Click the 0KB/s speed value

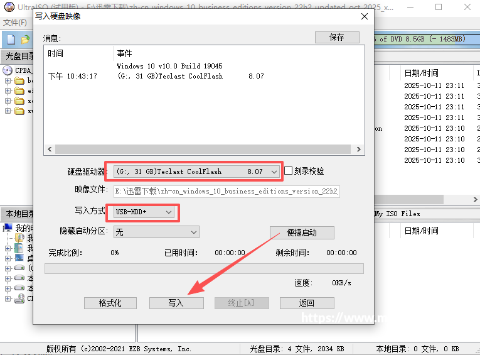[x=341, y=283]
